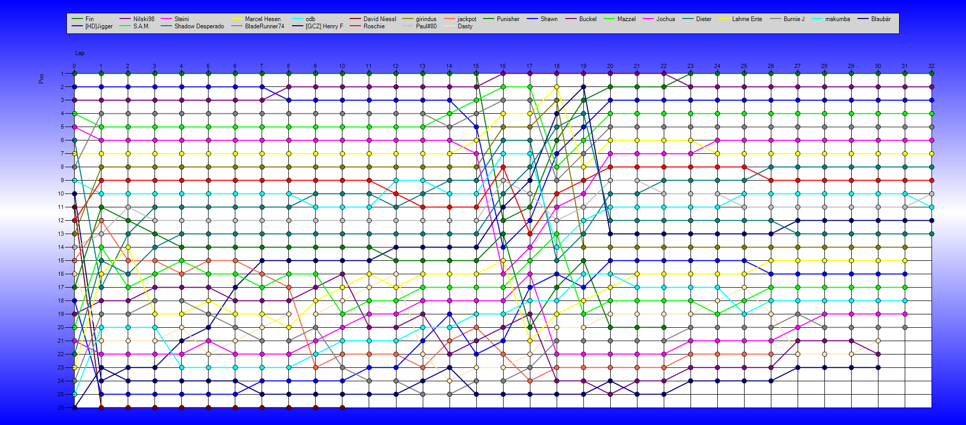Click the cyan line swatch beside makumba

tap(817, 19)
